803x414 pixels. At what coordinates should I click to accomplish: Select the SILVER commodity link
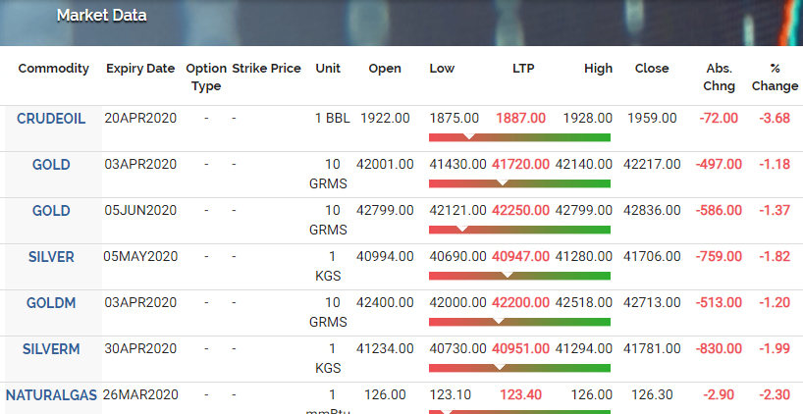[x=51, y=257]
